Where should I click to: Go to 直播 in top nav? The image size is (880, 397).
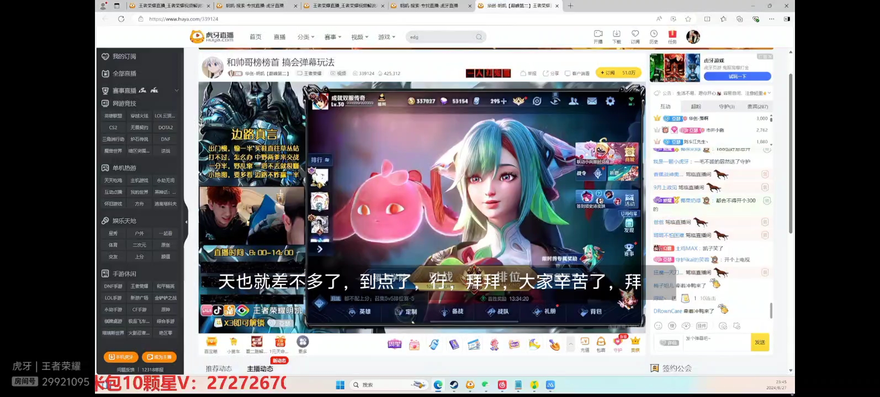pyautogui.click(x=280, y=37)
